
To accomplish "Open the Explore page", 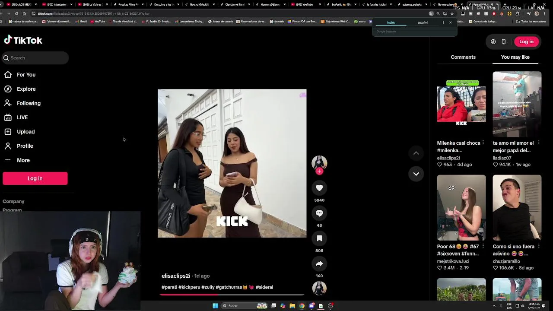I will pyautogui.click(x=26, y=89).
